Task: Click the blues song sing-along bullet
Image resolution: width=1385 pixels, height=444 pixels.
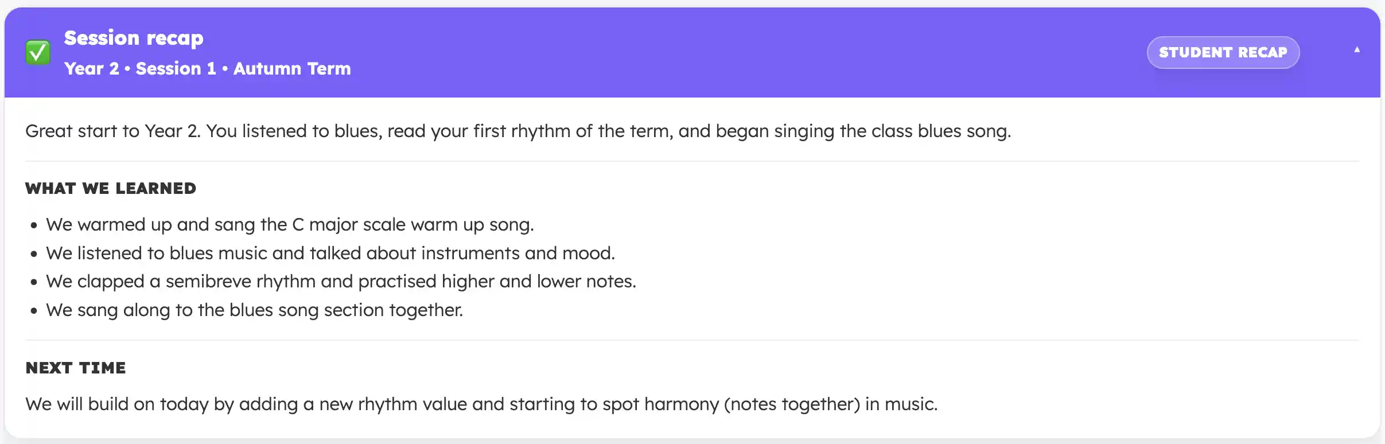Action: [x=254, y=310]
